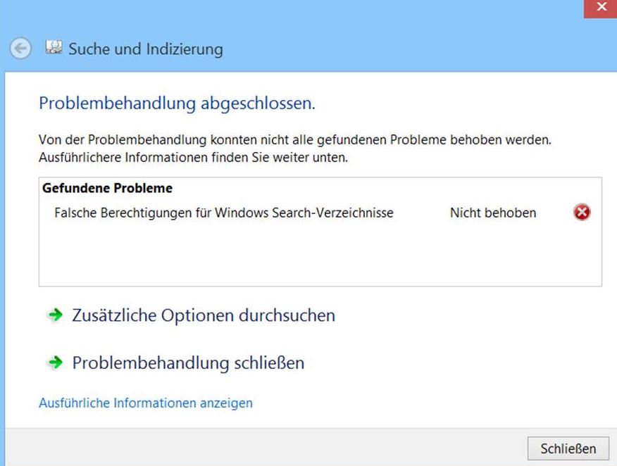
Task: Click the Suche und Indizierung title text
Action: point(146,49)
